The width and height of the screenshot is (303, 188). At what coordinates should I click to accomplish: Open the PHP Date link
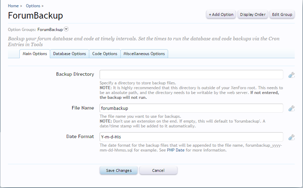pyautogui.click(x=176, y=150)
